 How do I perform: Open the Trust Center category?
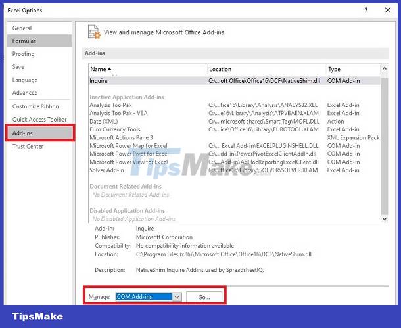pos(39,147)
